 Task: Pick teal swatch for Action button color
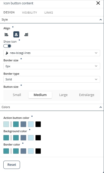coord(16,124)
